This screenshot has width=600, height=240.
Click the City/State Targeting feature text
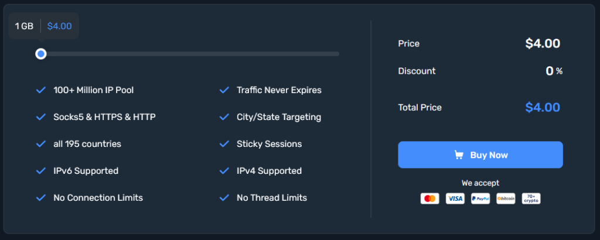click(279, 117)
